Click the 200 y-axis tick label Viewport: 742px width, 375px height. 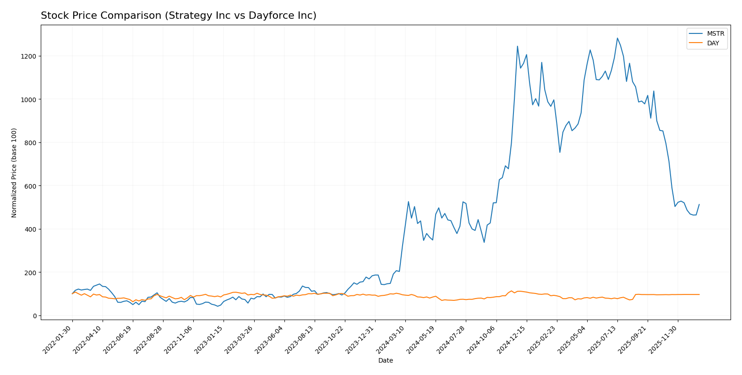30,272
